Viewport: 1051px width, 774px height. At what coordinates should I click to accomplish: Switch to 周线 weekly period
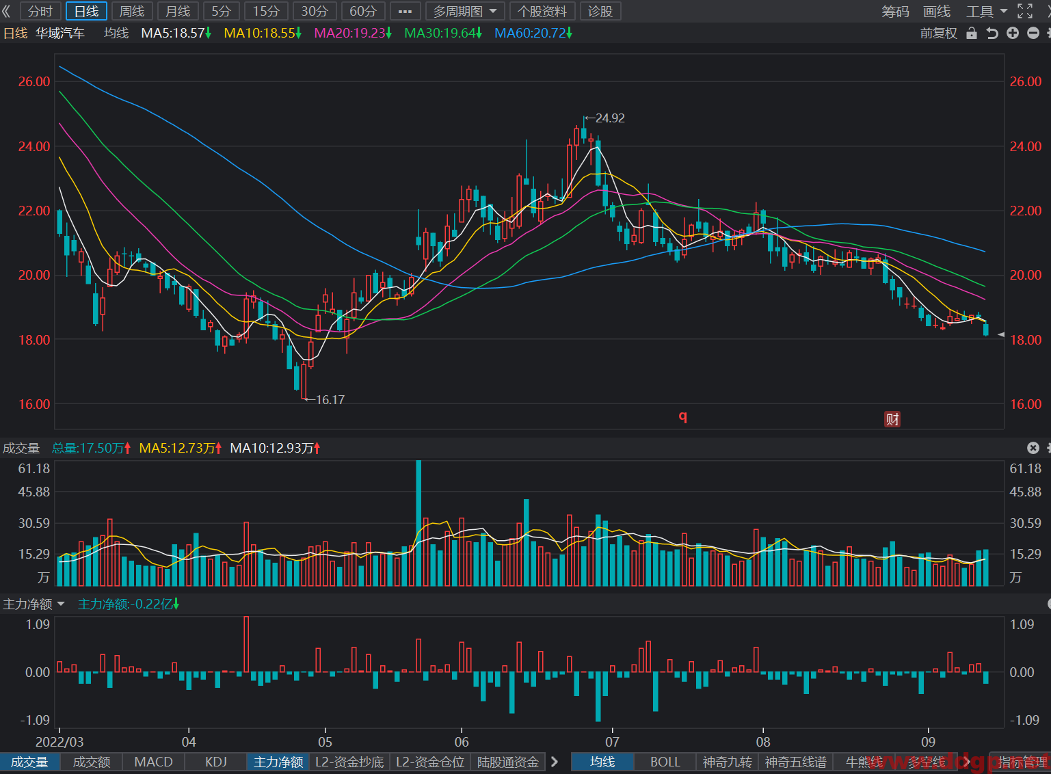132,11
